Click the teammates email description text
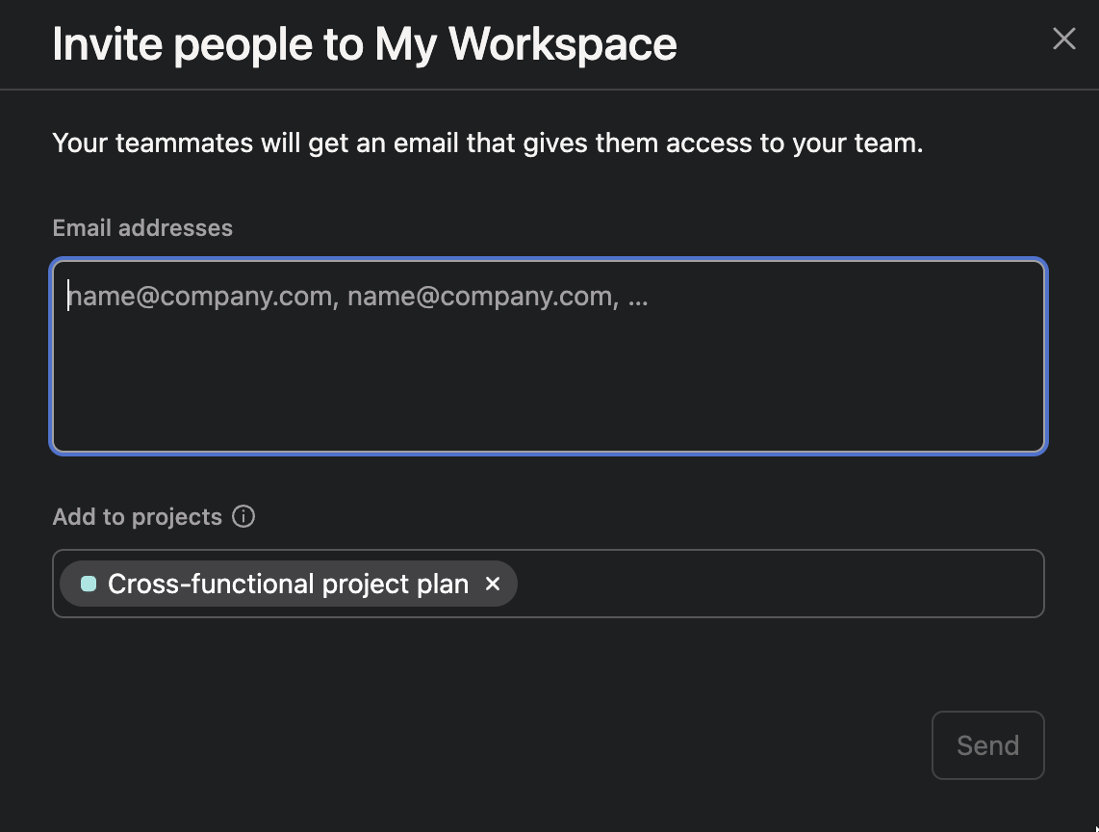Viewport: 1099px width, 832px height. point(487,143)
